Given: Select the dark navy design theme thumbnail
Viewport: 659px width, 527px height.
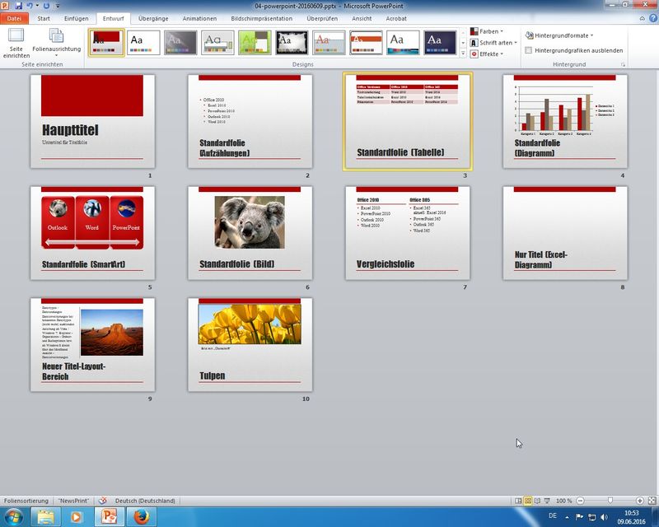Looking at the screenshot, I should point(441,42).
